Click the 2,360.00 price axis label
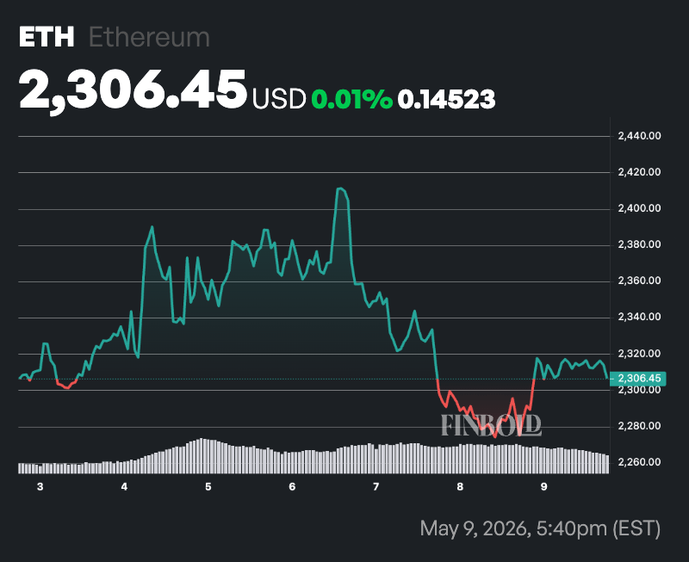This screenshot has height=562, width=689. point(639,281)
